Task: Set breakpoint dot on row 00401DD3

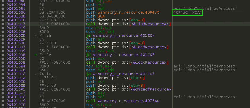Action: click(x=3, y=47)
